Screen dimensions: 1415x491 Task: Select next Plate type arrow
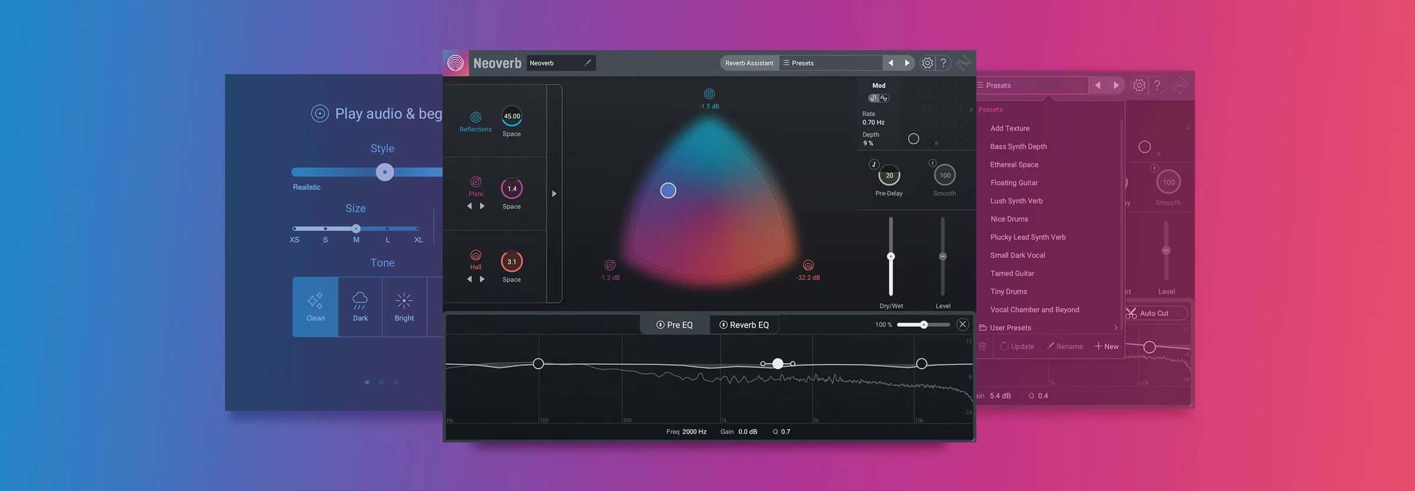pos(482,206)
